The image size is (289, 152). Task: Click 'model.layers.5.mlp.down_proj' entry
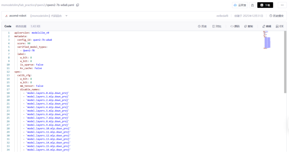[48, 111]
